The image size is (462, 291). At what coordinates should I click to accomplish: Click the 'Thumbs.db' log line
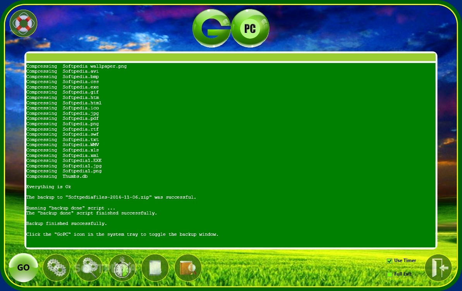57,176
